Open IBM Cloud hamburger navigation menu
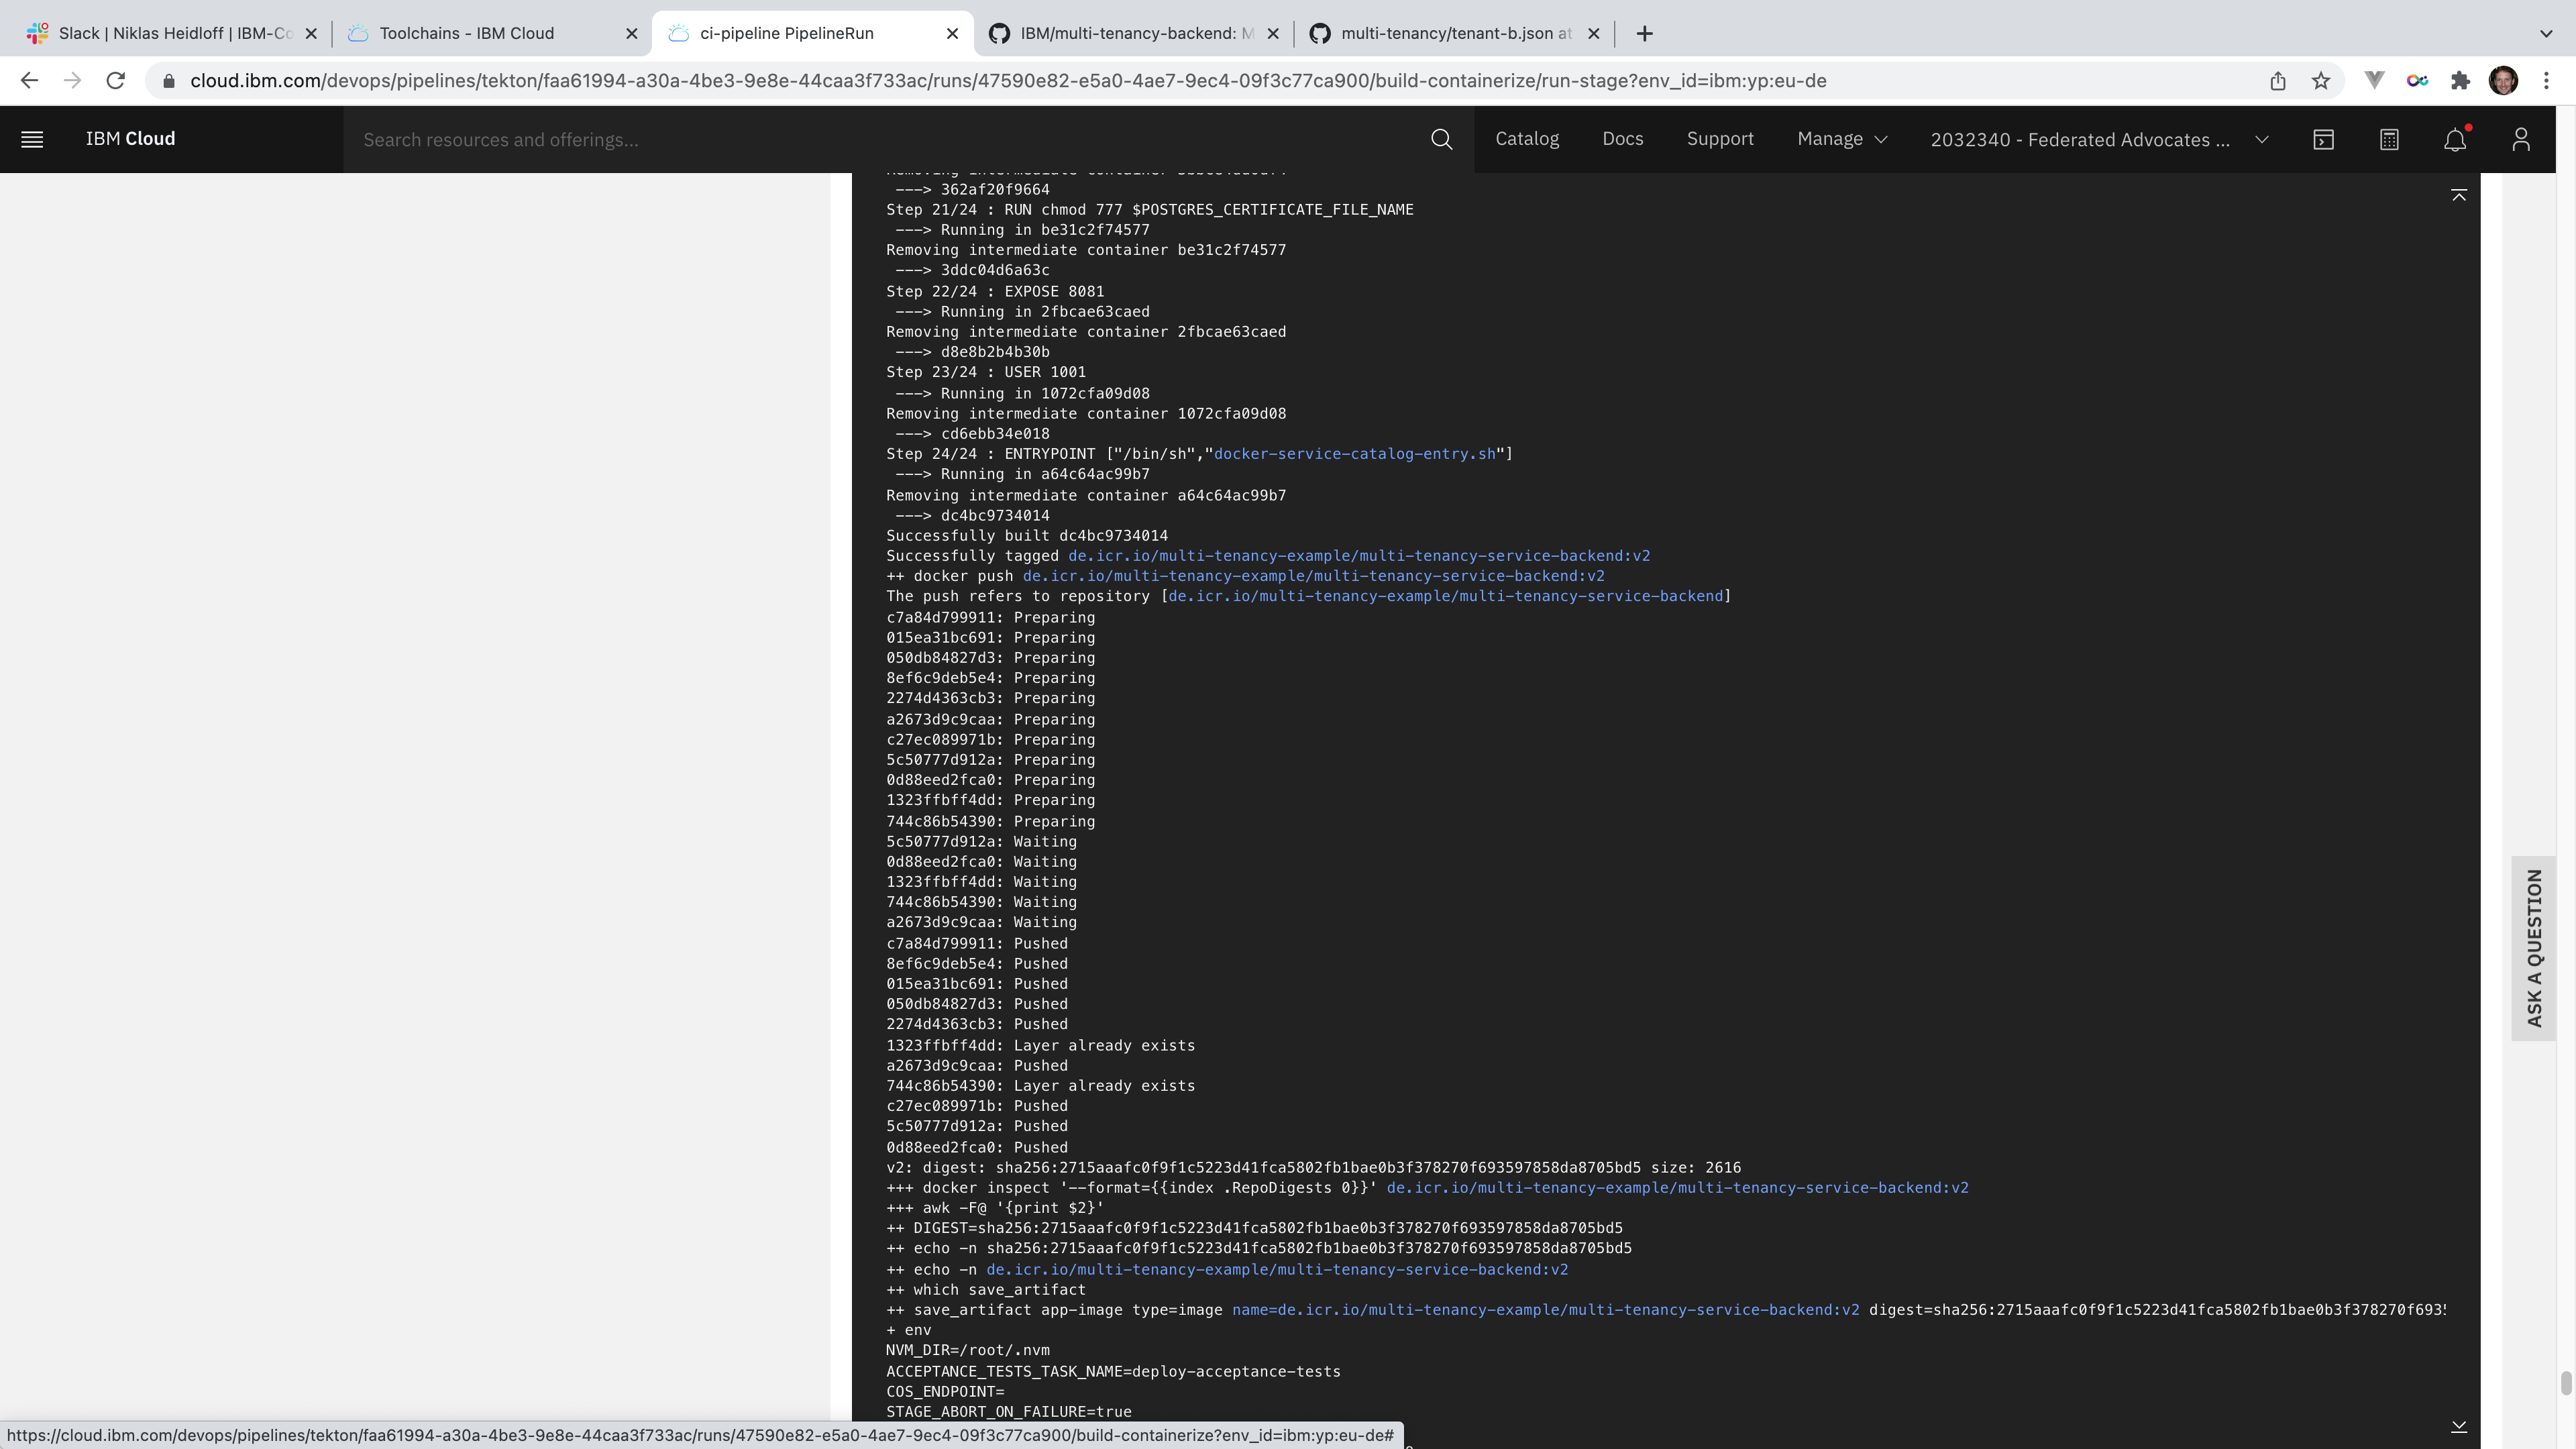2576x1449 pixels. coord(32,139)
